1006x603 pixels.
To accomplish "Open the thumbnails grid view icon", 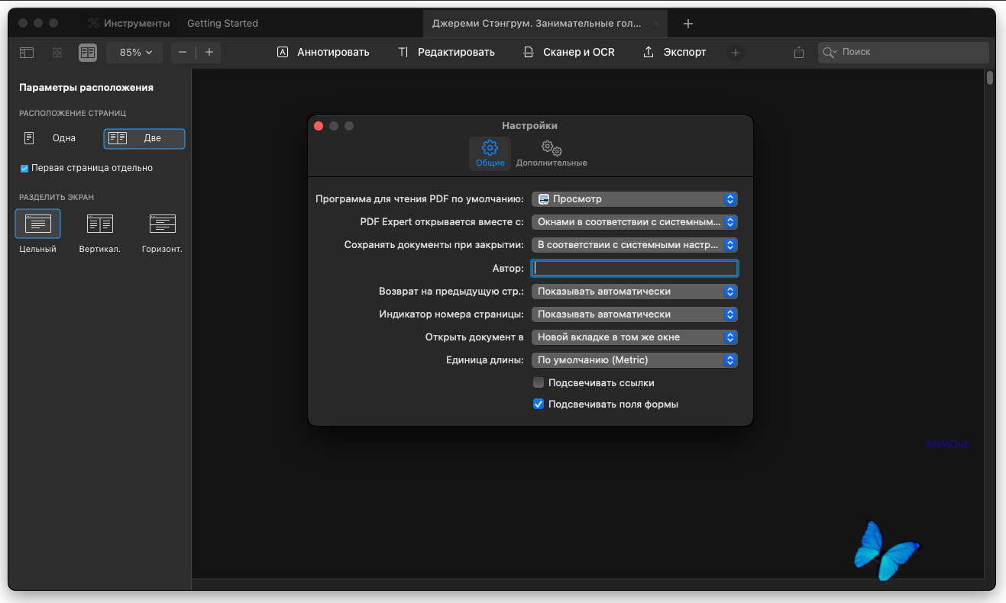I will coord(57,53).
